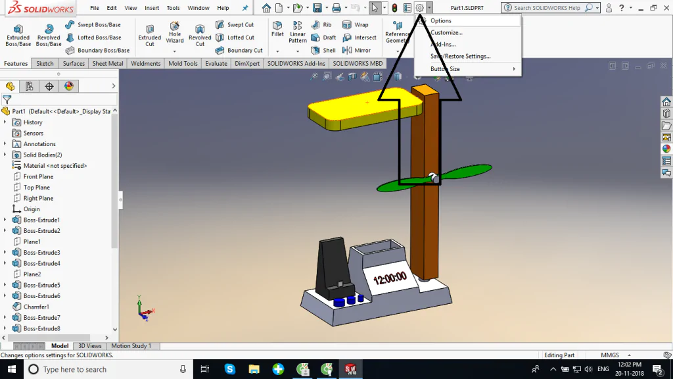Select Material <not specified> item
This screenshot has height=379, width=673.
tap(55, 166)
